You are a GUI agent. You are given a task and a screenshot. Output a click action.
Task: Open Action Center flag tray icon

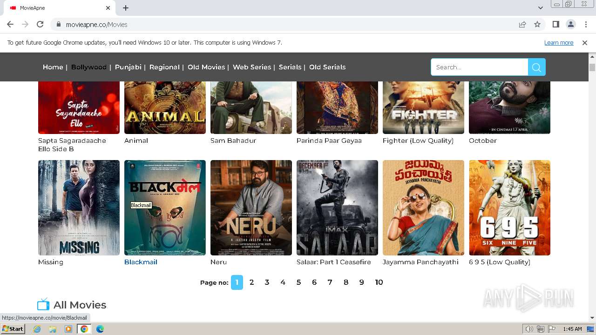[552, 329]
